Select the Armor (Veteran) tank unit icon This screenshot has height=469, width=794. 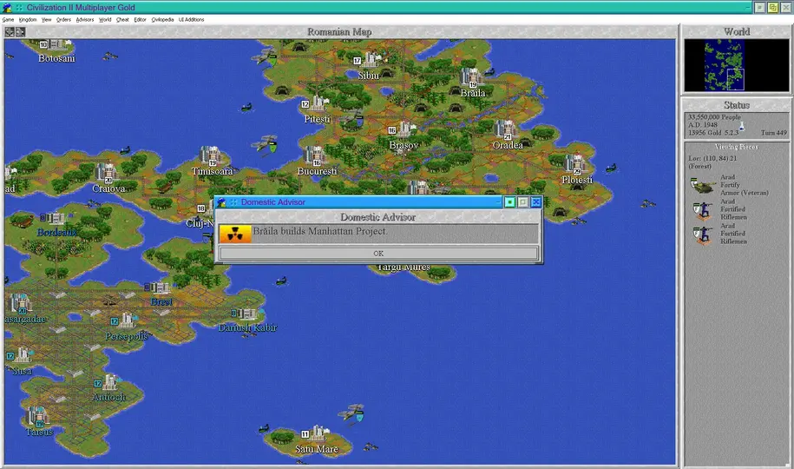[701, 185]
